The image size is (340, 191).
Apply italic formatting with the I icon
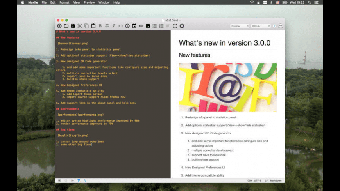[114, 26]
